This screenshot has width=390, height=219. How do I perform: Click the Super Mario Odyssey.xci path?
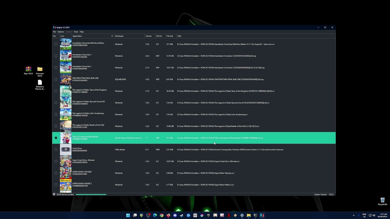coord(206,173)
